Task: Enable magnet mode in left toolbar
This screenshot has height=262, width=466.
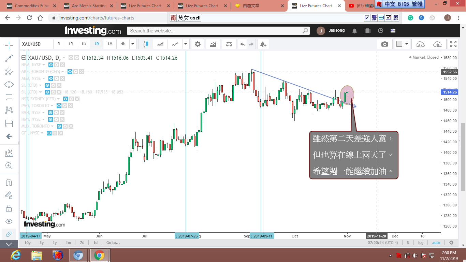Action: click(9, 182)
